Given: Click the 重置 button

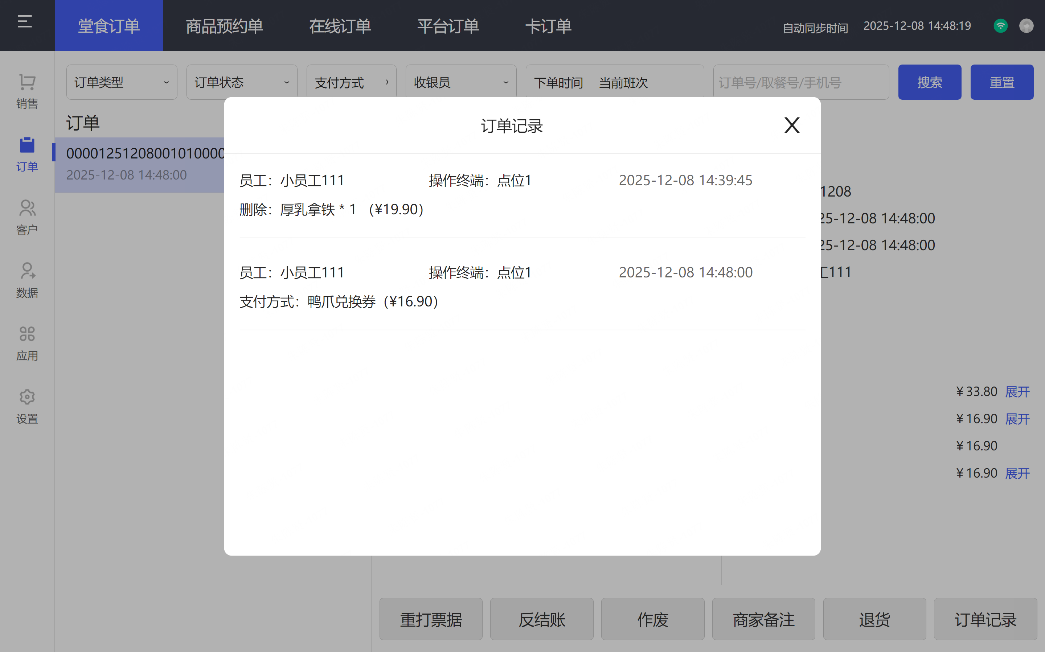Looking at the screenshot, I should point(1001,82).
